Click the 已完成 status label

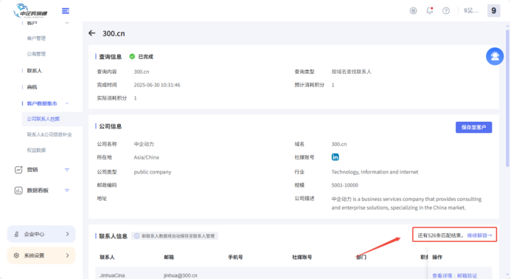click(145, 57)
